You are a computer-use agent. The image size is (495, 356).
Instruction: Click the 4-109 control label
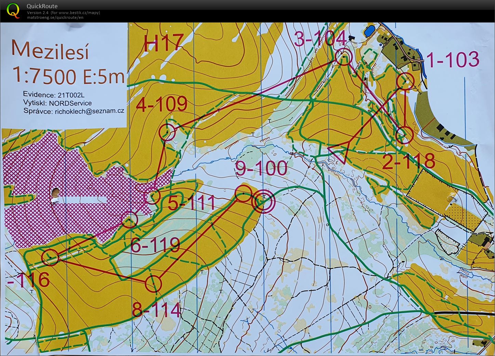pos(162,104)
